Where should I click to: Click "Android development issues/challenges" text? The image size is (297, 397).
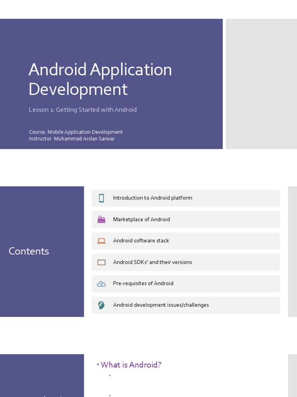[x=161, y=305]
